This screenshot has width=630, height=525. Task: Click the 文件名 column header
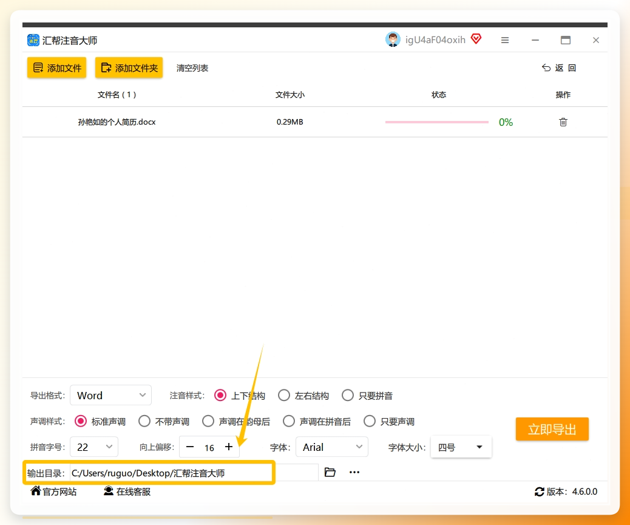pyautogui.click(x=117, y=95)
